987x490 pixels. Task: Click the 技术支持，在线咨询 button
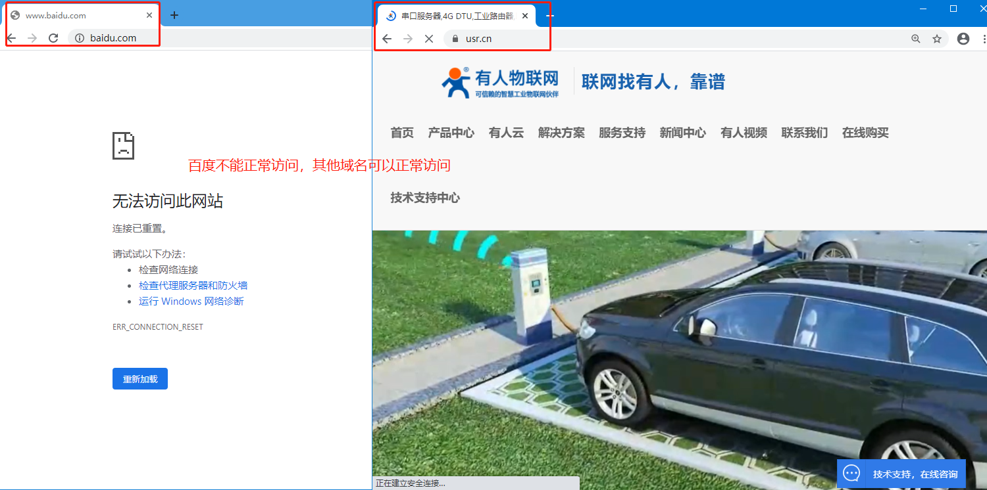[x=901, y=474]
